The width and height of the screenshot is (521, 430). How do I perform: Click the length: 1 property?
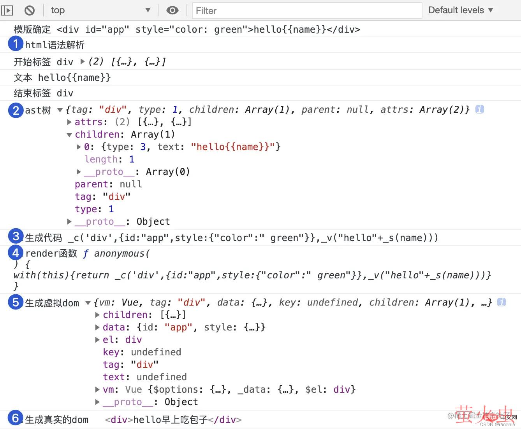(x=109, y=159)
